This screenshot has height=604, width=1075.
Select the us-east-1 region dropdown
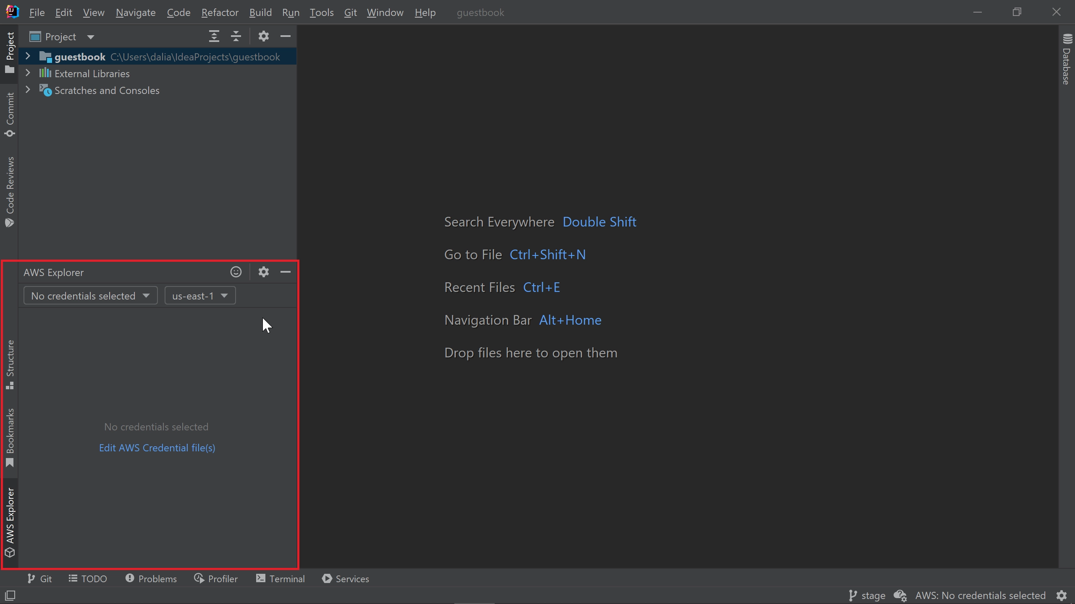[199, 296]
